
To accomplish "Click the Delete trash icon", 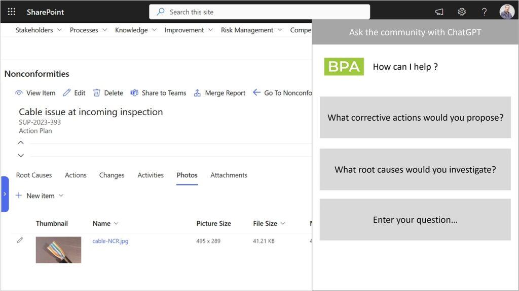I will pos(96,93).
